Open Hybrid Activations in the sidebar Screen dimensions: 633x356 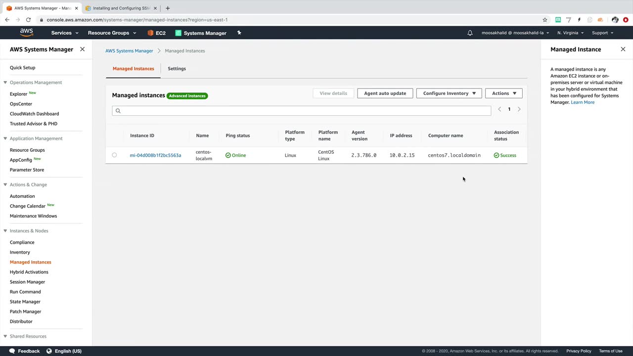29,272
